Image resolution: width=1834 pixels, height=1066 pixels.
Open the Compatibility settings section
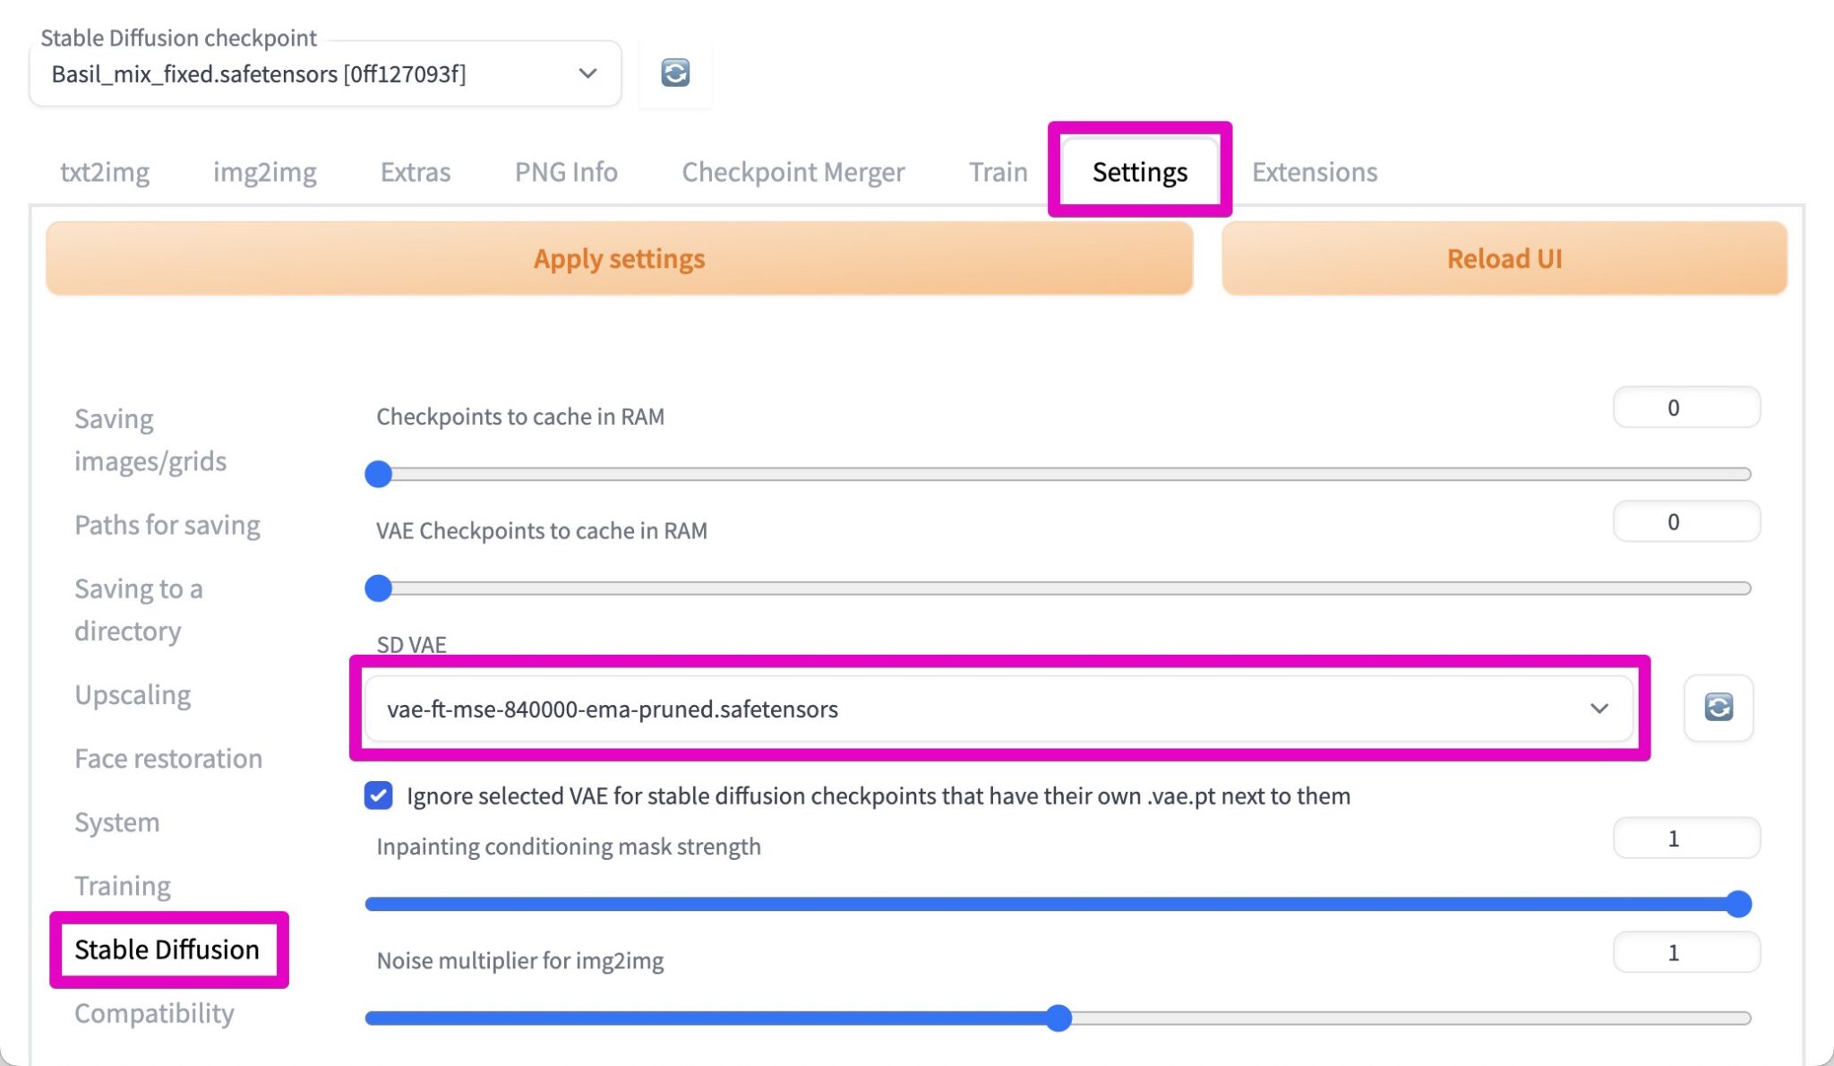[154, 1013]
